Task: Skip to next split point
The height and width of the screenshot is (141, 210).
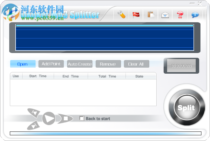Action: pyautogui.click(x=34, y=125)
